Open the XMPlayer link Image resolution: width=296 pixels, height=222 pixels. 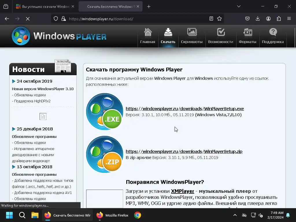183,191
